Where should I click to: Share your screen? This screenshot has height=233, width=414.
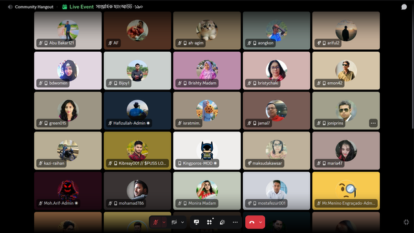coord(197,222)
